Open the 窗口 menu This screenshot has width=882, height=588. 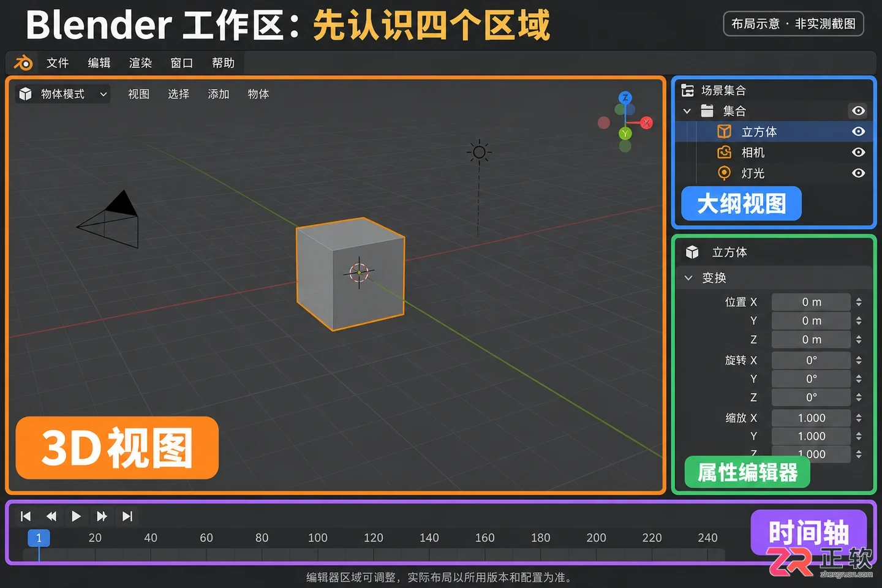click(181, 62)
